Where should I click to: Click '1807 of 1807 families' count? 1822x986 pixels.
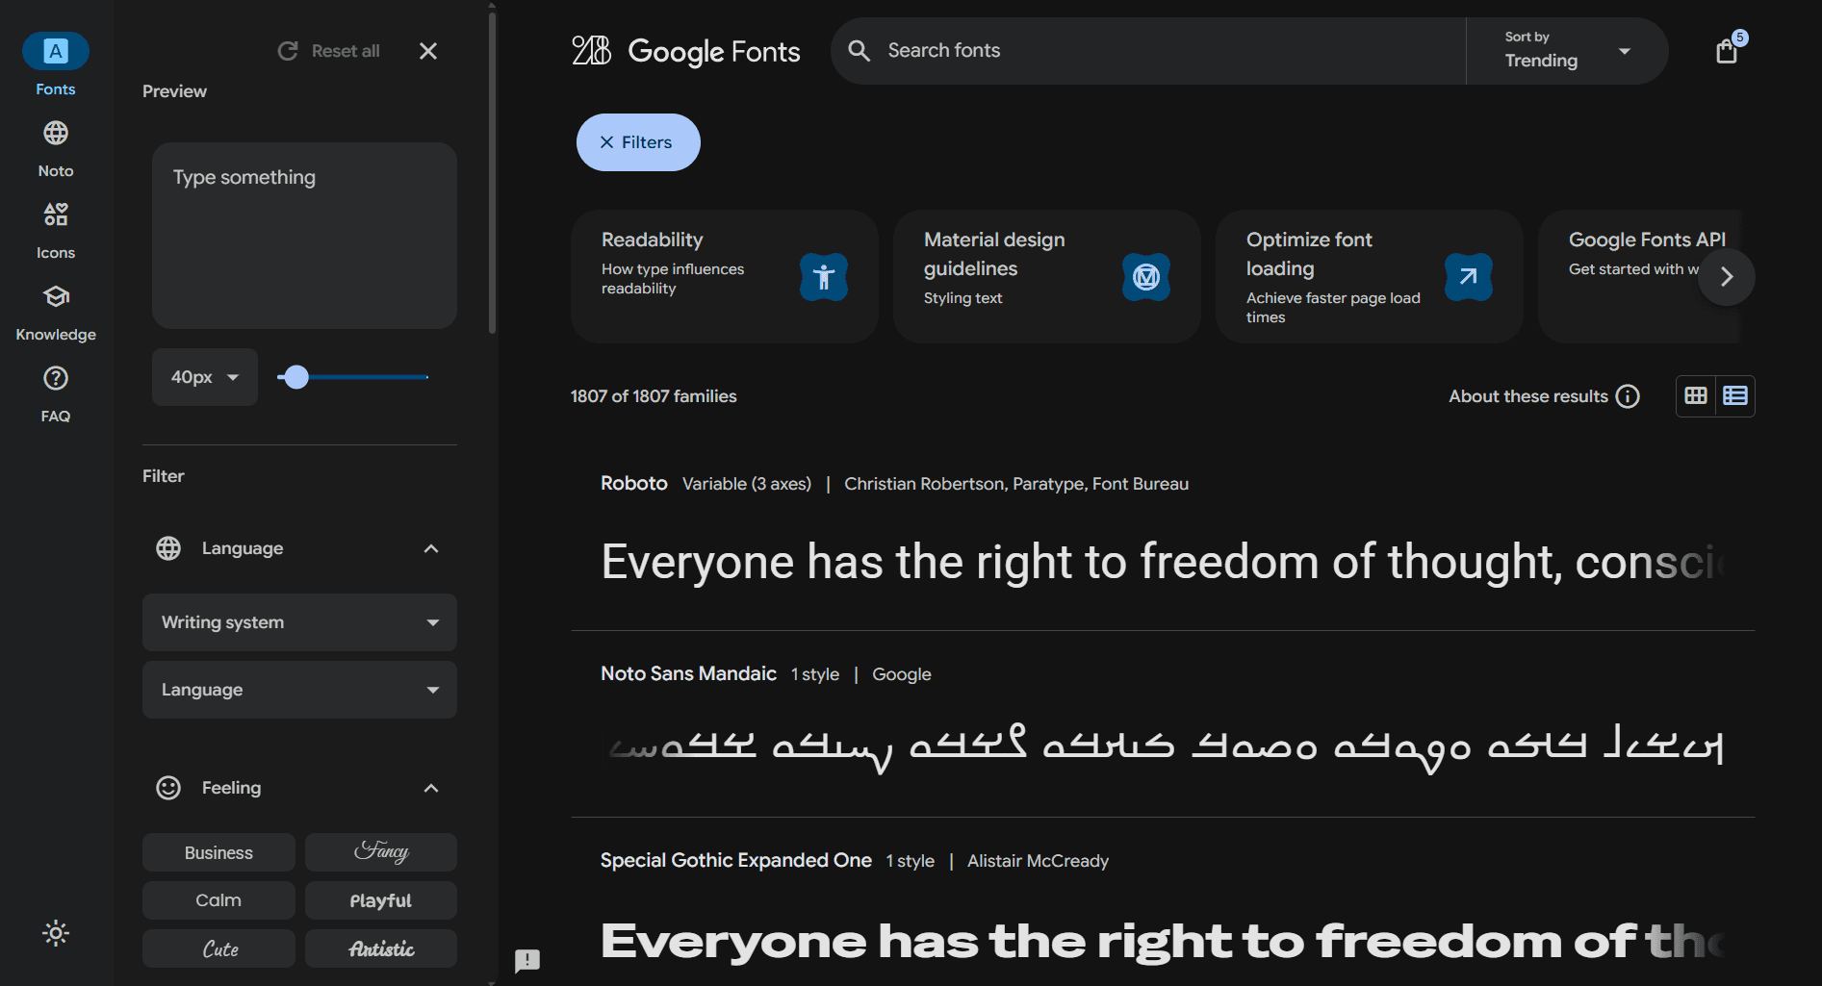pyautogui.click(x=654, y=396)
